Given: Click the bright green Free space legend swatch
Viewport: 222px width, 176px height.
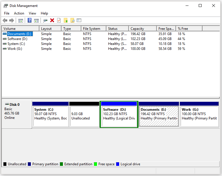Looking at the screenshot, I should click(96, 164).
